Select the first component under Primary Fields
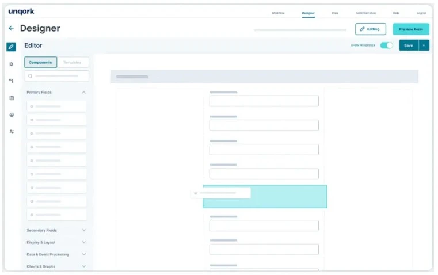Screen dimensions: 438x275 [x=57, y=106]
